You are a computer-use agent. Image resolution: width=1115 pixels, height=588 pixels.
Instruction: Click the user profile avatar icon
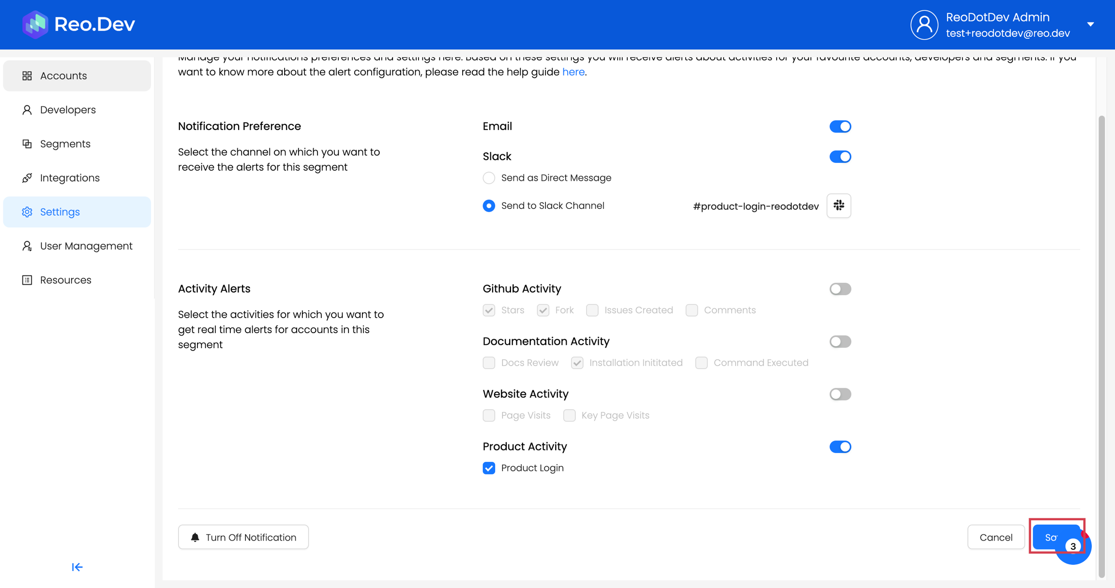pos(924,25)
